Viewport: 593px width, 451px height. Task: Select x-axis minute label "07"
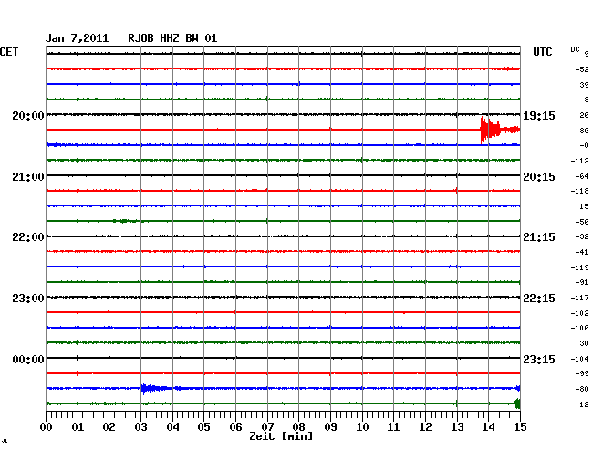[267, 427]
